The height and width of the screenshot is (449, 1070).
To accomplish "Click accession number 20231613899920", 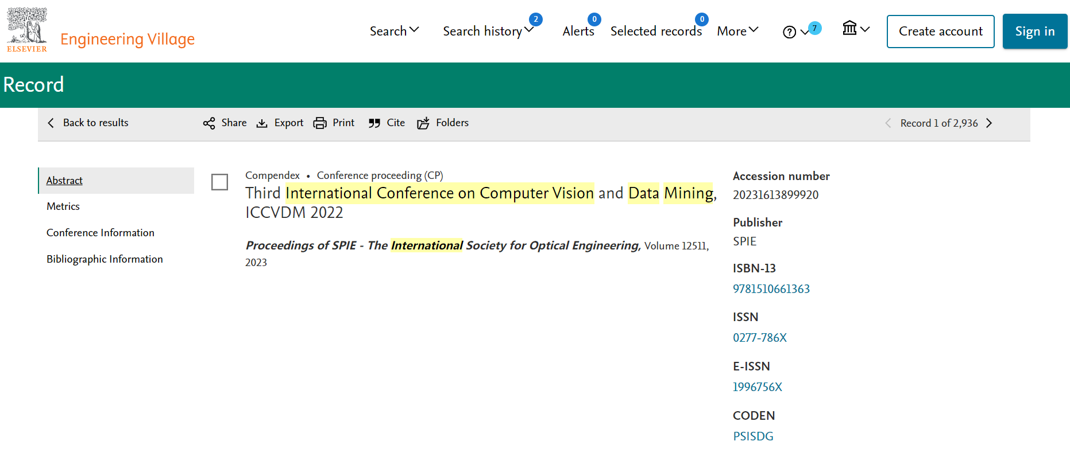I will point(775,195).
